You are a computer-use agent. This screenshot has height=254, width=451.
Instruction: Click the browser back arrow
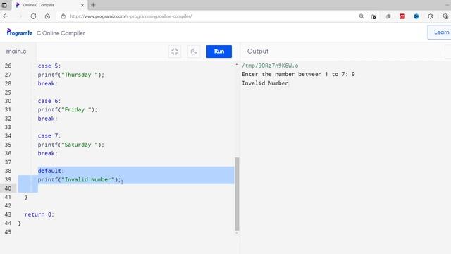pos(6,16)
